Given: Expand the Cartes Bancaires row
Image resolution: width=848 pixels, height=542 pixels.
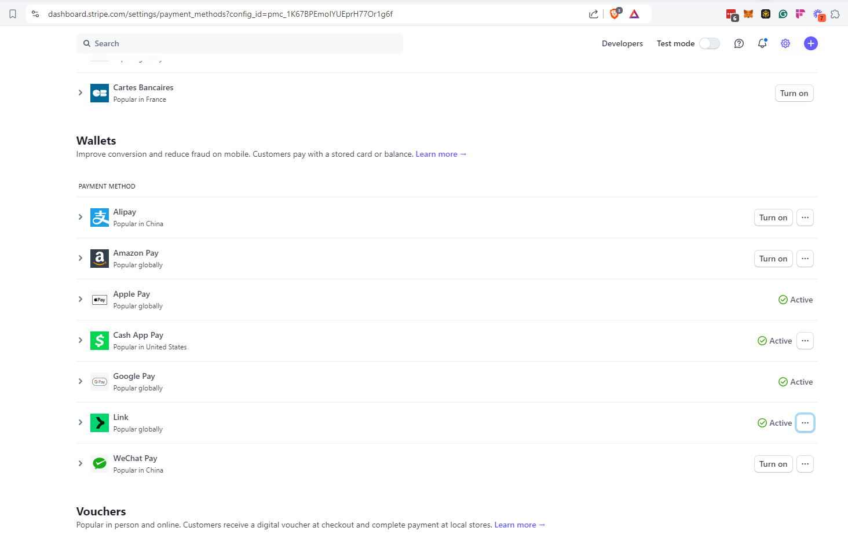Looking at the screenshot, I should pos(81,93).
